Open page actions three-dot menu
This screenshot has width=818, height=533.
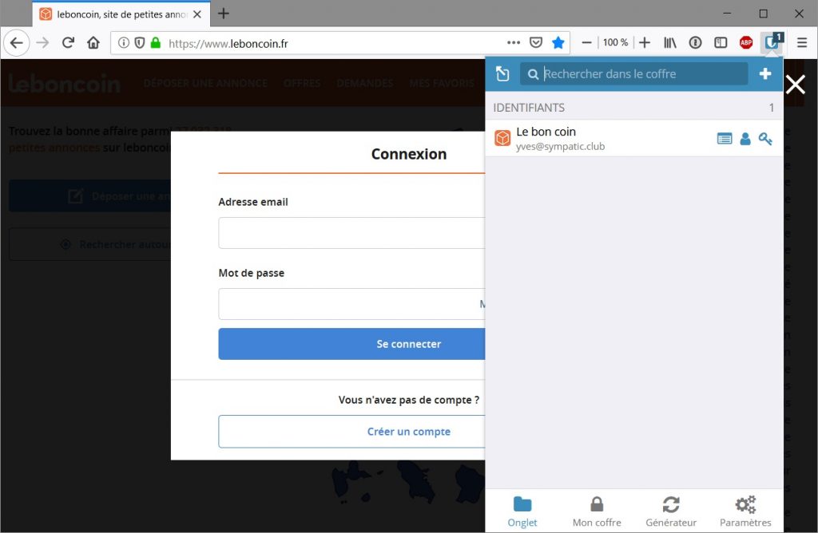click(x=514, y=43)
